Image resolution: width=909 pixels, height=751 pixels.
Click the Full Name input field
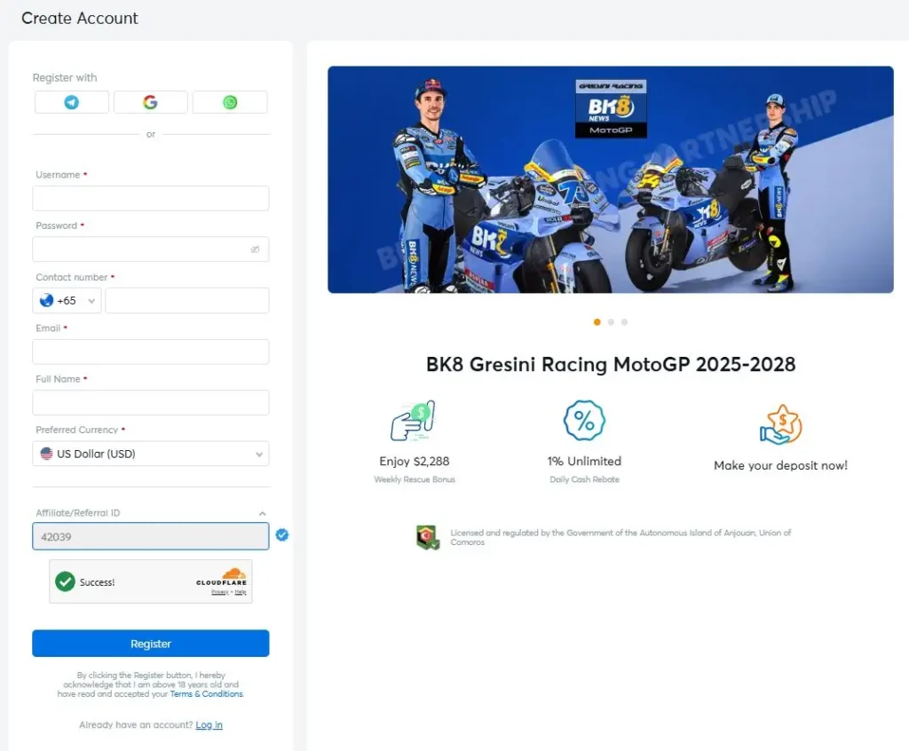pos(151,402)
